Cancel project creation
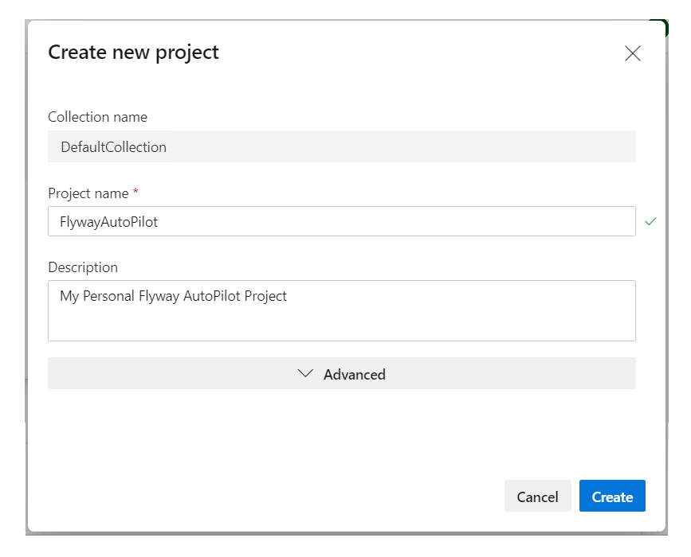 coord(537,497)
